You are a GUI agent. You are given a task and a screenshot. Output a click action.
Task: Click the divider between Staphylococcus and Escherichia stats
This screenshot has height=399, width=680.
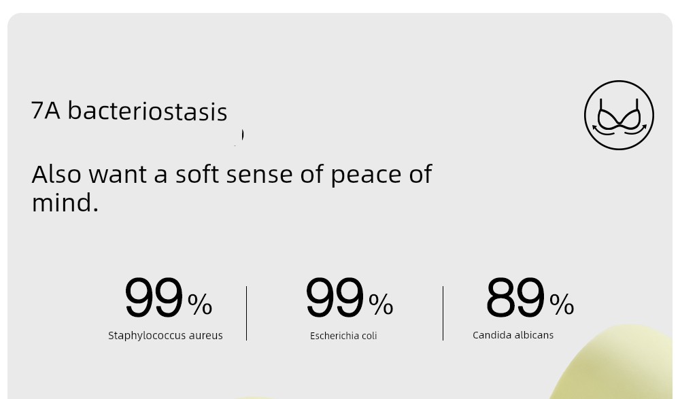click(x=246, y=313)
